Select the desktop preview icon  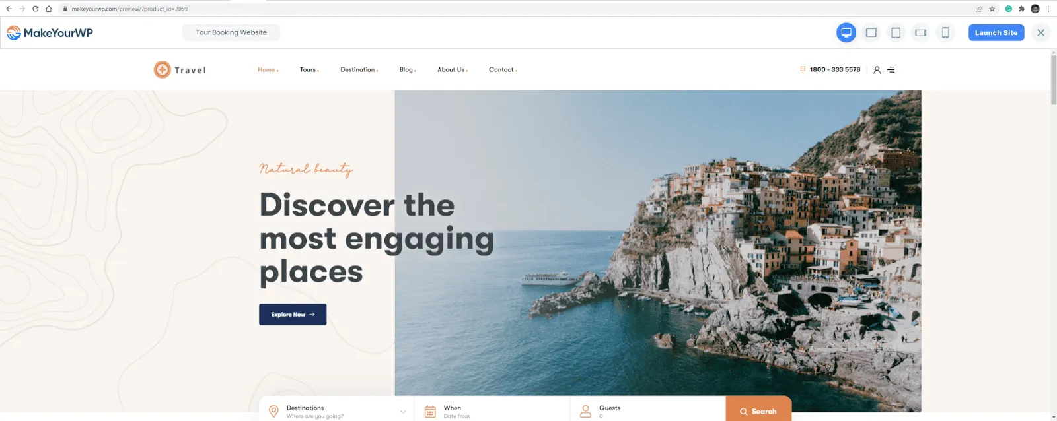[846, 32]
